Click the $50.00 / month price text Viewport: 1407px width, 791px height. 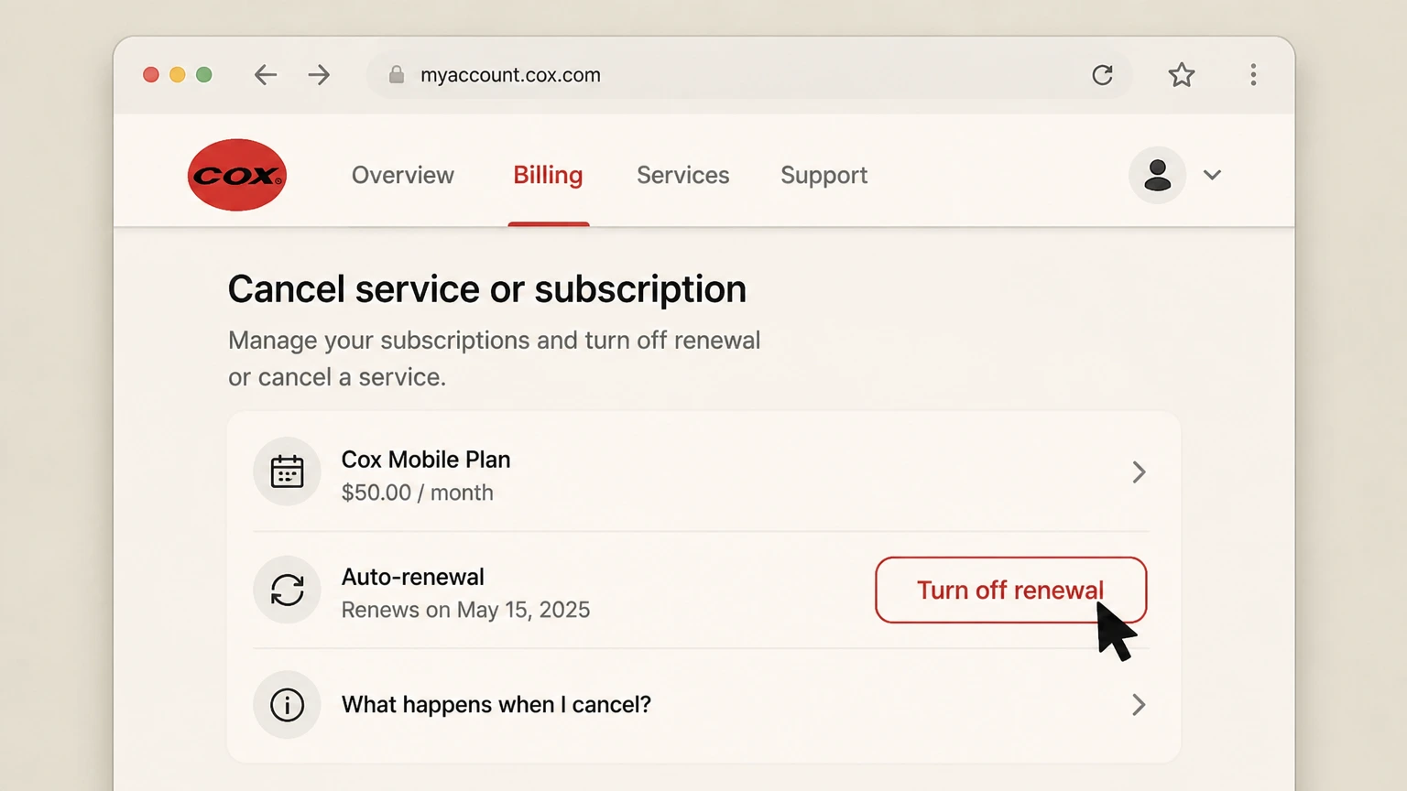[418, 493]
